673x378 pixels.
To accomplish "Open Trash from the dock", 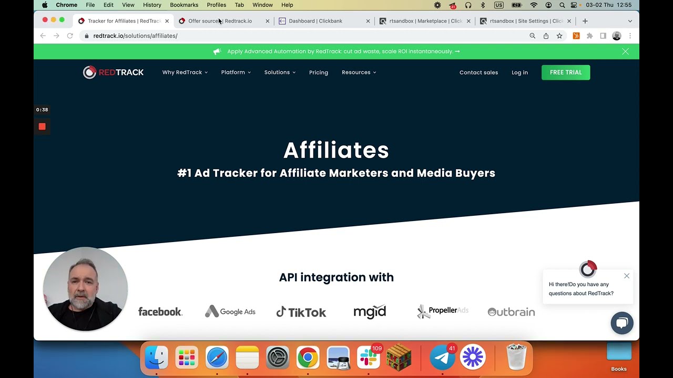I will [516, 358].
